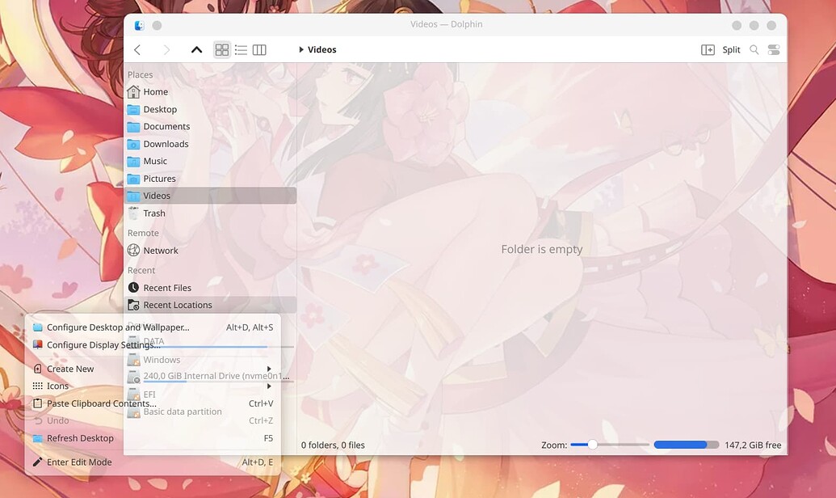Switch to Icons view mode
This screenshot has height=498, width=836.
pos(221,49)
